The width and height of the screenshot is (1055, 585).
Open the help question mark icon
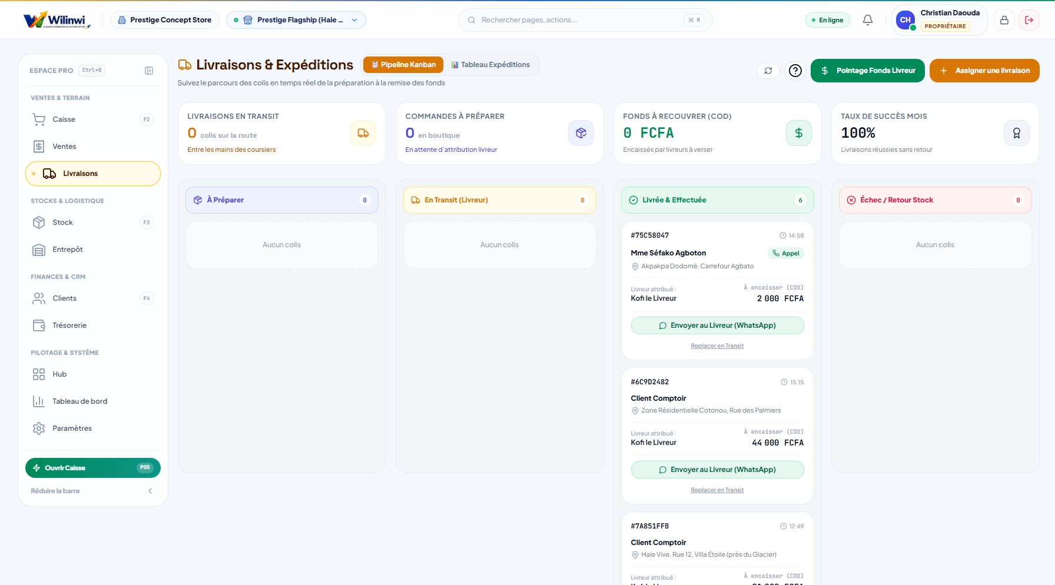click(x=795, y=71)
